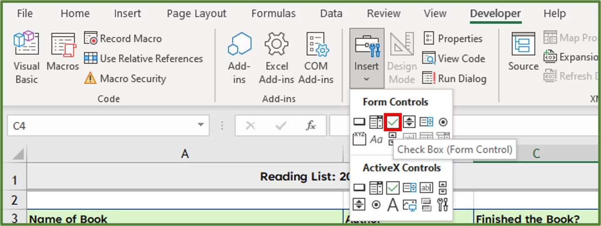Insert ActiveX Command Button
Screen dimensions: 601x226
click(359, 188)
